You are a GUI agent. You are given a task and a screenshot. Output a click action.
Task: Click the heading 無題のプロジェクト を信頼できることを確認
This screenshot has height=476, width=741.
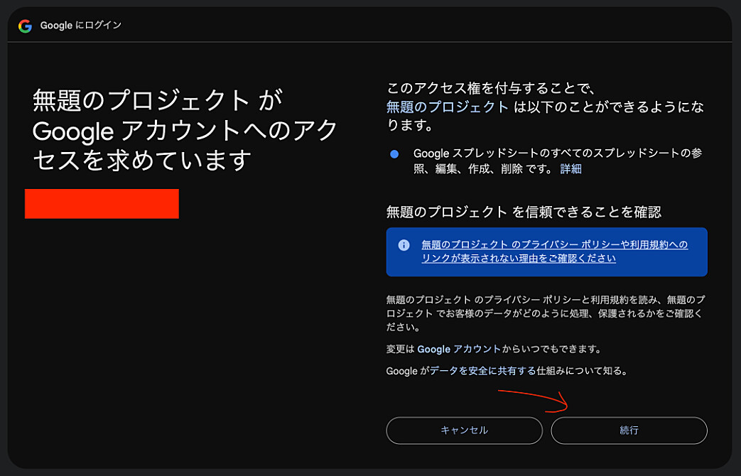coord(524,212)
